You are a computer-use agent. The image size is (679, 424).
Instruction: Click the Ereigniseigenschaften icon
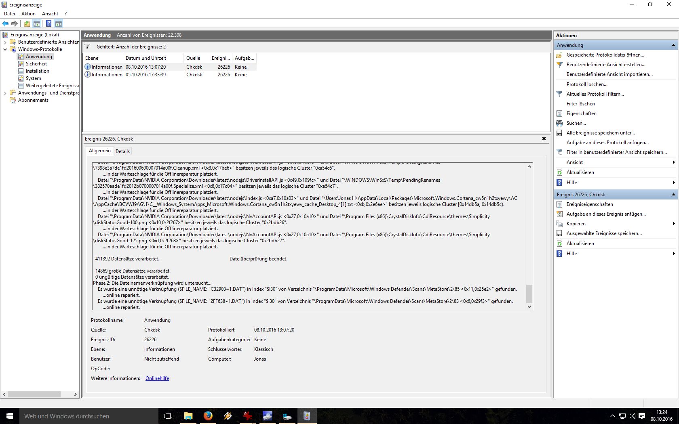tap(559, 204)
